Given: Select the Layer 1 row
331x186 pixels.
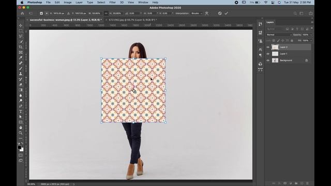Looking at the screenshot, I should point(289,54).
